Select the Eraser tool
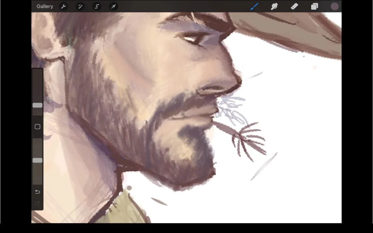The image size is (373, 233). click(294, 6)
